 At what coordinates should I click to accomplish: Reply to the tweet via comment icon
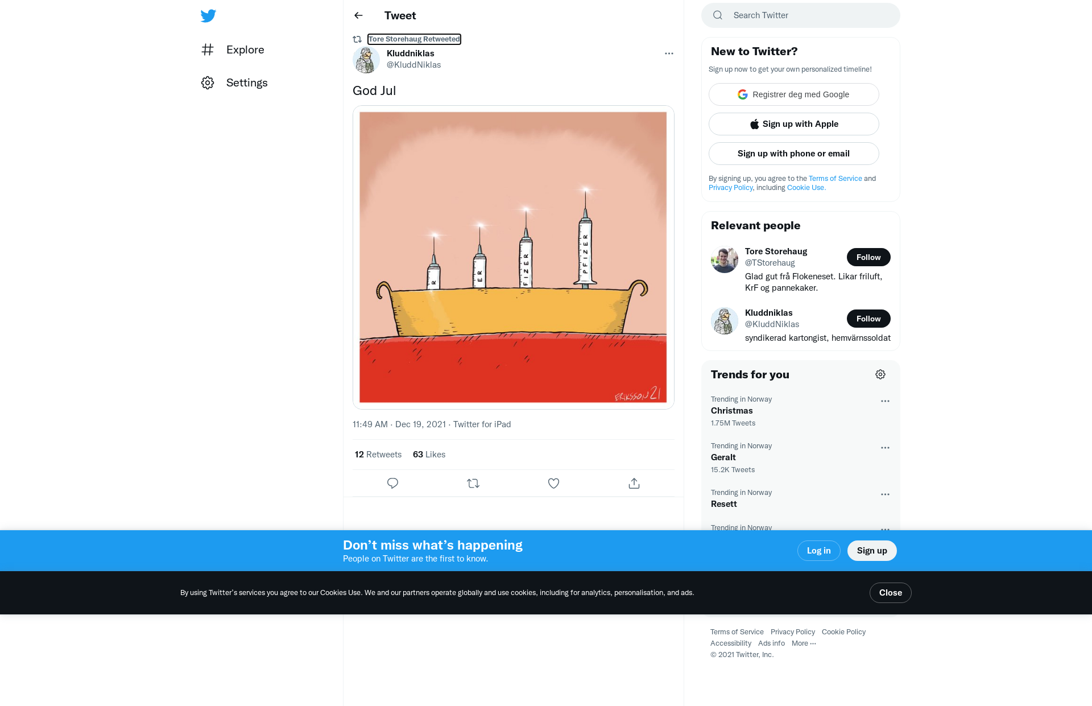coord(392,483)
